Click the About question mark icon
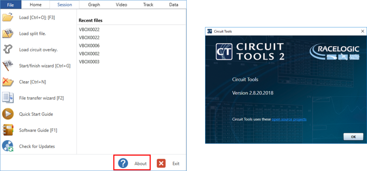The image size is (367, 171). [123, 163]
